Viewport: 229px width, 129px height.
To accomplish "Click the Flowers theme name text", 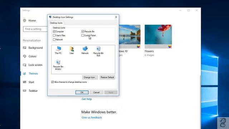I will (x=149, y=51).
